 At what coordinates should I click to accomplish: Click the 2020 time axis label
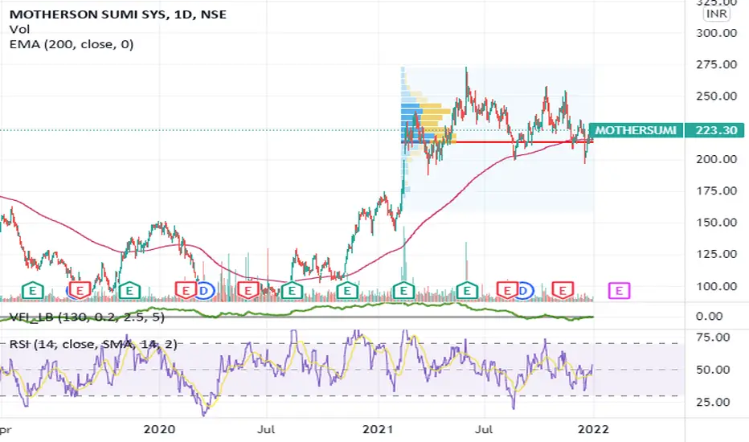pos(160,429)
